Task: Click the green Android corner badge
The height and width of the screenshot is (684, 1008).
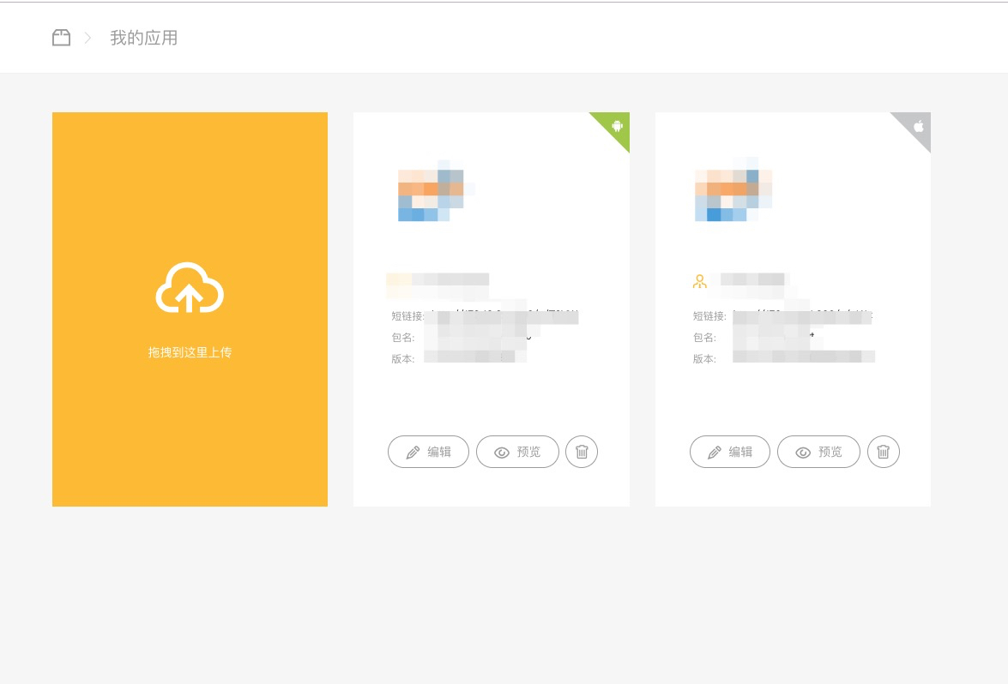Action: [x=616, y=126]
